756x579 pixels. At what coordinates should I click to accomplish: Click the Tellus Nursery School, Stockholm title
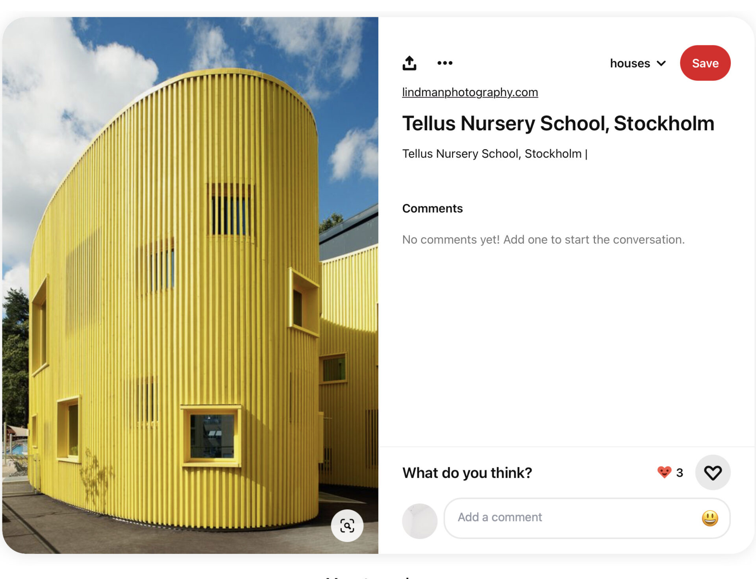[558, 124]
